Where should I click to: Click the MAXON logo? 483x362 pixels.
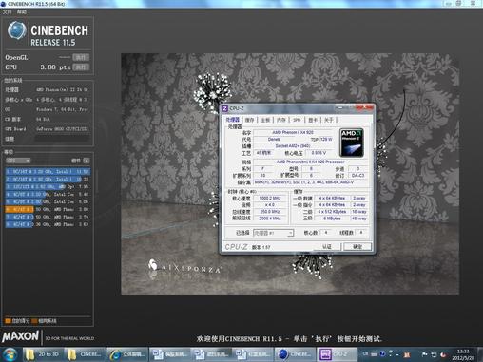(x=21, y=336)
